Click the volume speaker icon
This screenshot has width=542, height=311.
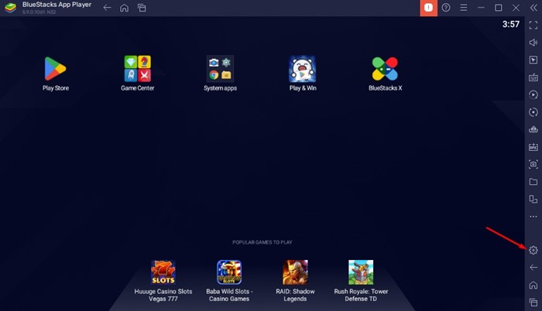(x=533, y=43)
